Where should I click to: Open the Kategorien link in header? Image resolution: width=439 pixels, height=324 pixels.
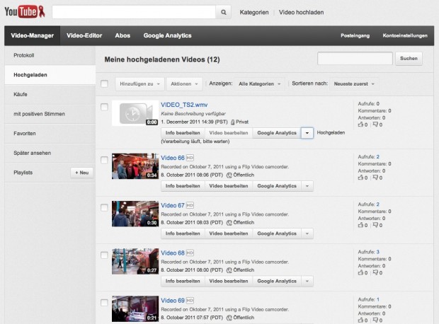[x=254, y=12]
